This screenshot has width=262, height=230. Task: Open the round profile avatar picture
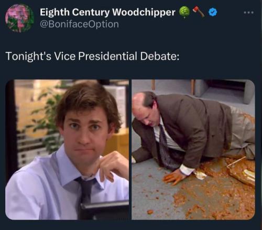coord(19,18)
